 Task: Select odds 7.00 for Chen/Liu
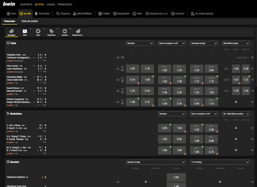click(179, 150)
